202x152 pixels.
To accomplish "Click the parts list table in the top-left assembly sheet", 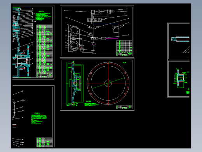I will click(x=45, y=51).
